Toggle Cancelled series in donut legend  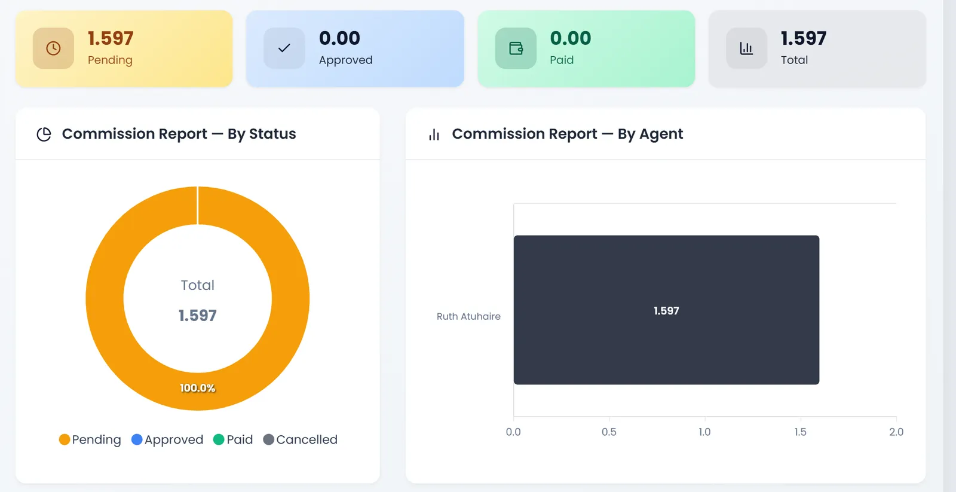coord(300,439)
